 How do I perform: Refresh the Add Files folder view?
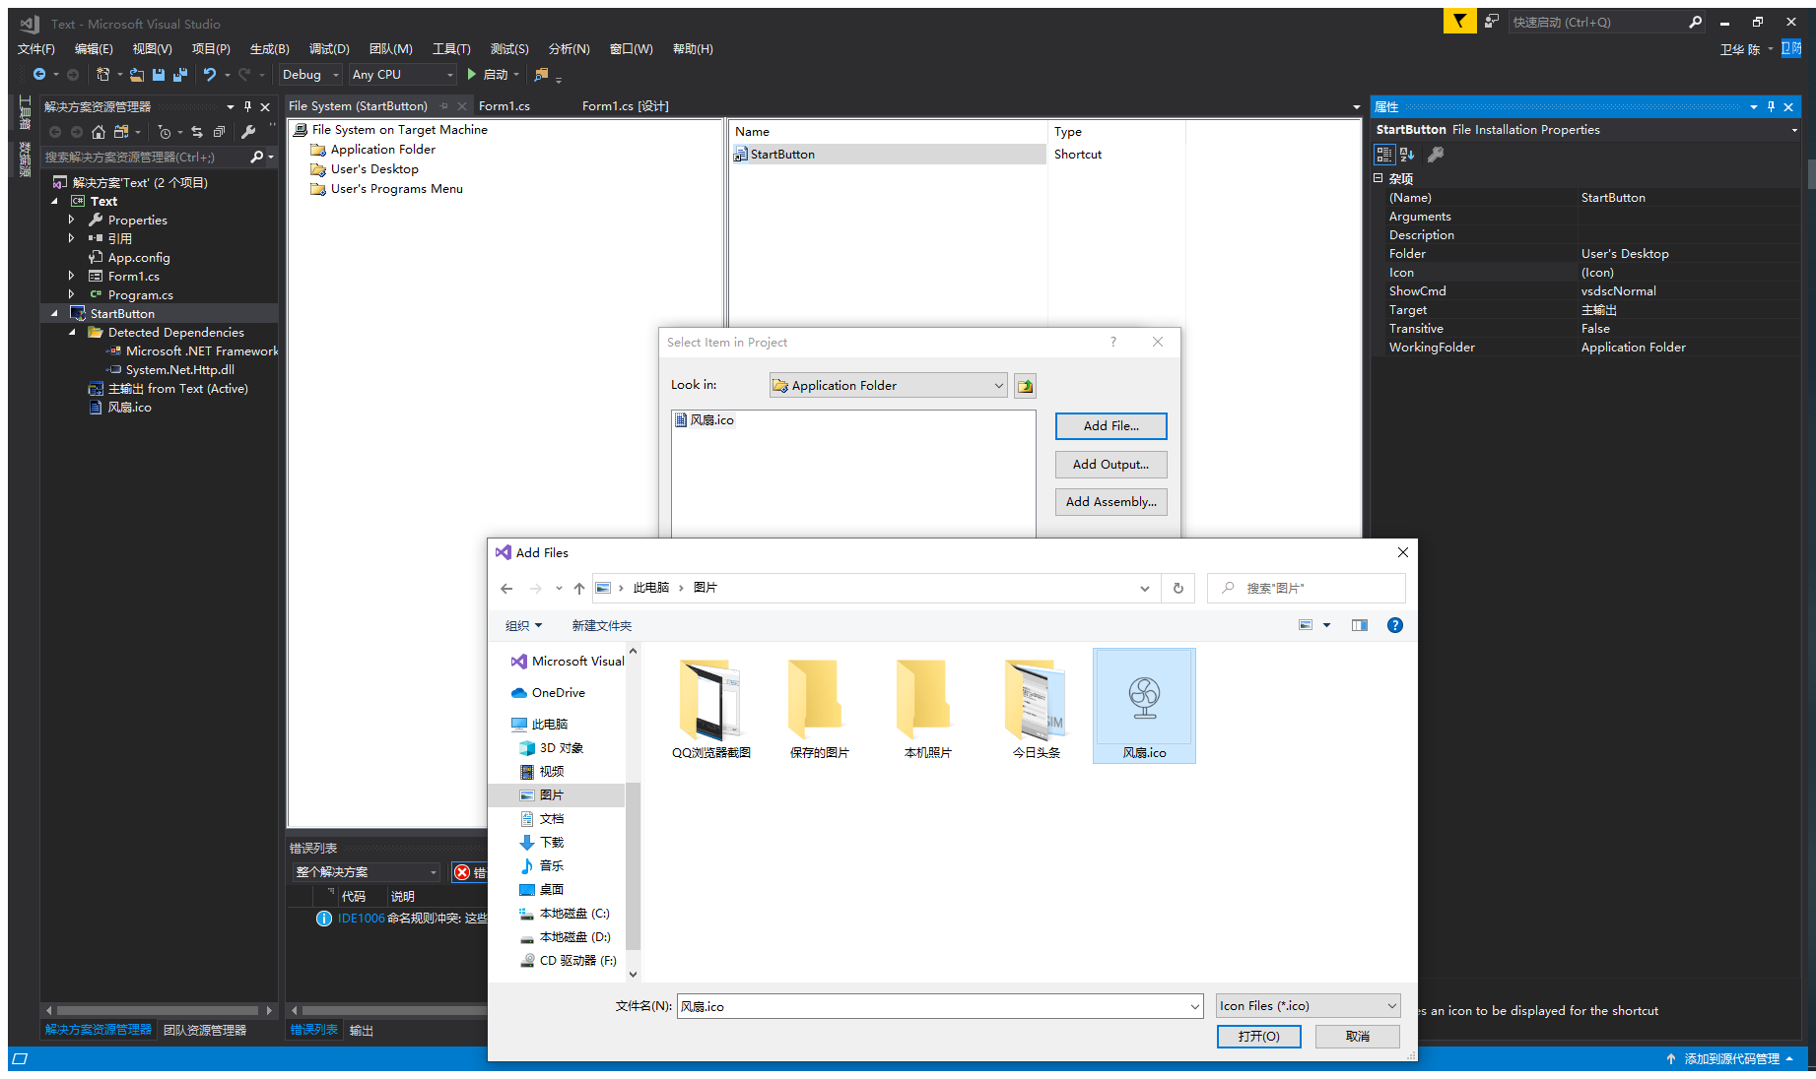pyautogui.click(x=1177, y=588)
